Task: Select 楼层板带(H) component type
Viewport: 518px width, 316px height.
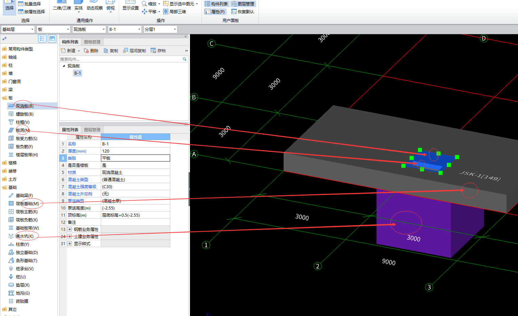Action: point(27,155)
